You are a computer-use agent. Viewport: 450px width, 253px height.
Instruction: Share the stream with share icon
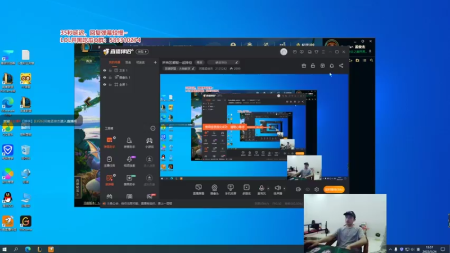click(x=341, y=66)
